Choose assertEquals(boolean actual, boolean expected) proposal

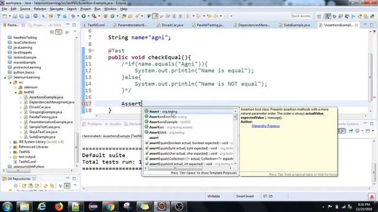point(189,143)
